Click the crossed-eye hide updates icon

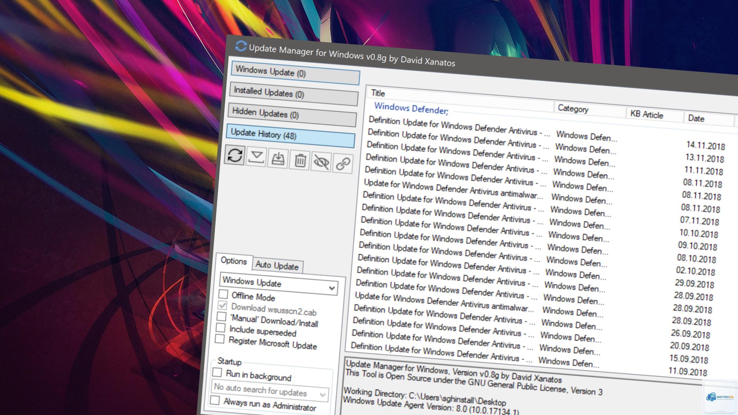click(321, 162)
